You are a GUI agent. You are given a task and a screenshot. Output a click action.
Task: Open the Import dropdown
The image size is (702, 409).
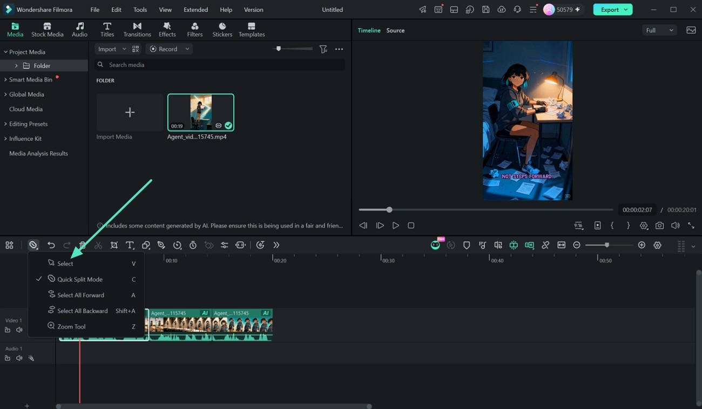(111, 49)
